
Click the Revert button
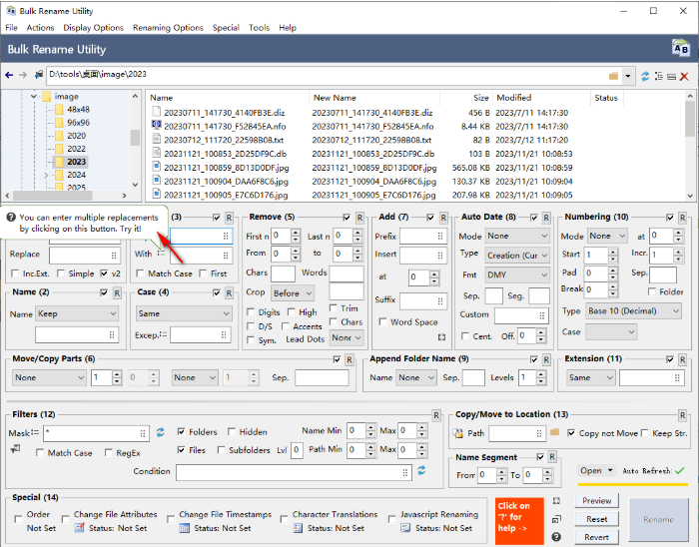click(596, 537)
